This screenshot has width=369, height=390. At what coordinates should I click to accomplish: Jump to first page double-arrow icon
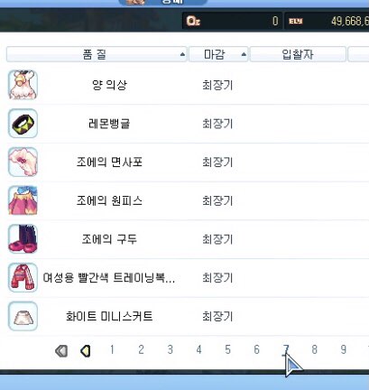coord(61,351)
